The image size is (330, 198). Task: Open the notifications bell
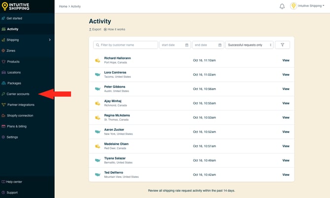[x=282, y=6]
